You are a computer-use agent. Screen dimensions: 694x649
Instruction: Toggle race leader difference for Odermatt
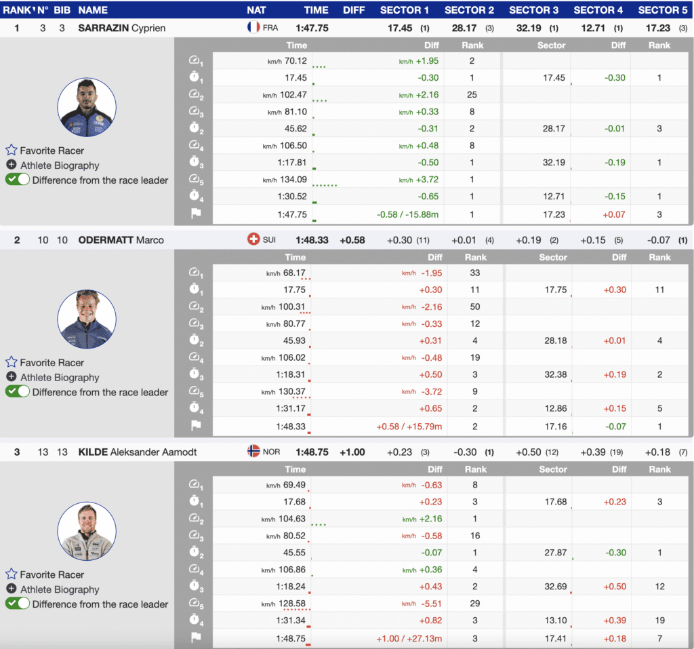(x=17, y=391)
